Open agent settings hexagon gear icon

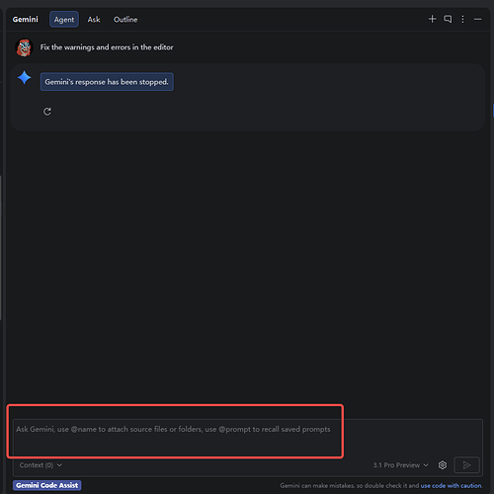443,465
